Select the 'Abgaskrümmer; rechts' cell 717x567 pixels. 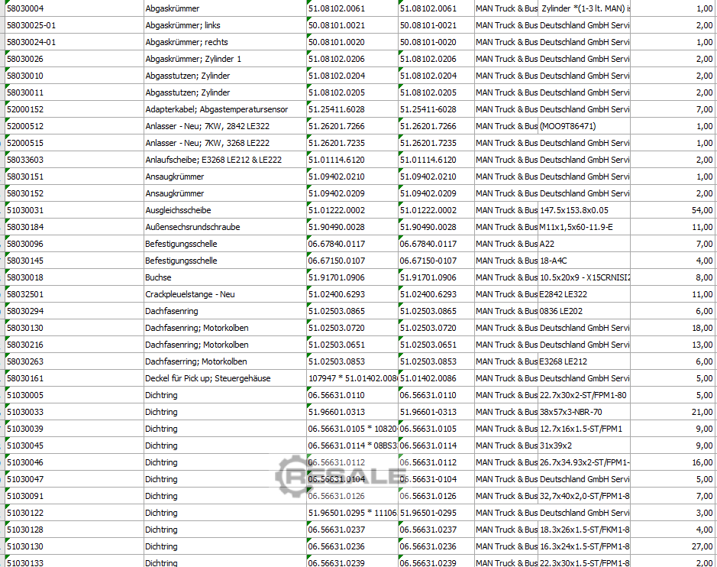224,42
